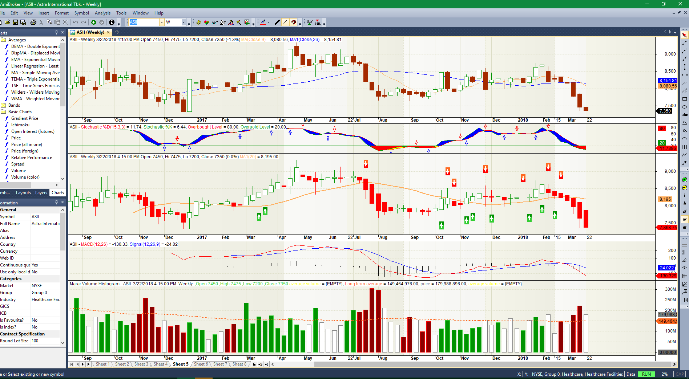Image resolution: width=689 pixels, height=379 pixels.
Task: Toggle the dotted line style button
Action: pyautogui.click(x=285, y=22)
